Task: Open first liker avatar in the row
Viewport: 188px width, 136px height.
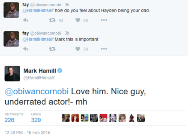Action: click(66, 118)
